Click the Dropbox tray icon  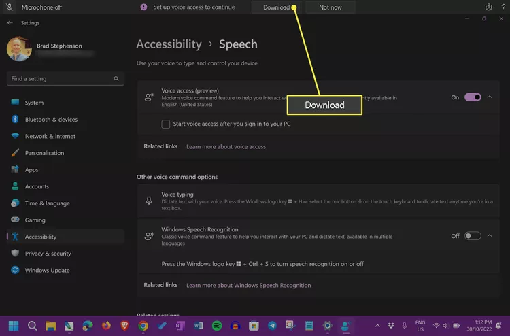[391, 325]
